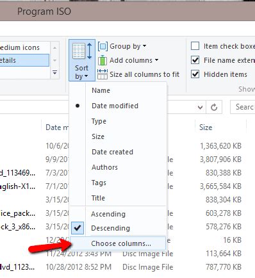
Task: Select Date modified sort option
Action: point(118,106)
